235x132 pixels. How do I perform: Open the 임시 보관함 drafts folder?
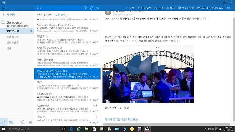click(x=12, y=42)
